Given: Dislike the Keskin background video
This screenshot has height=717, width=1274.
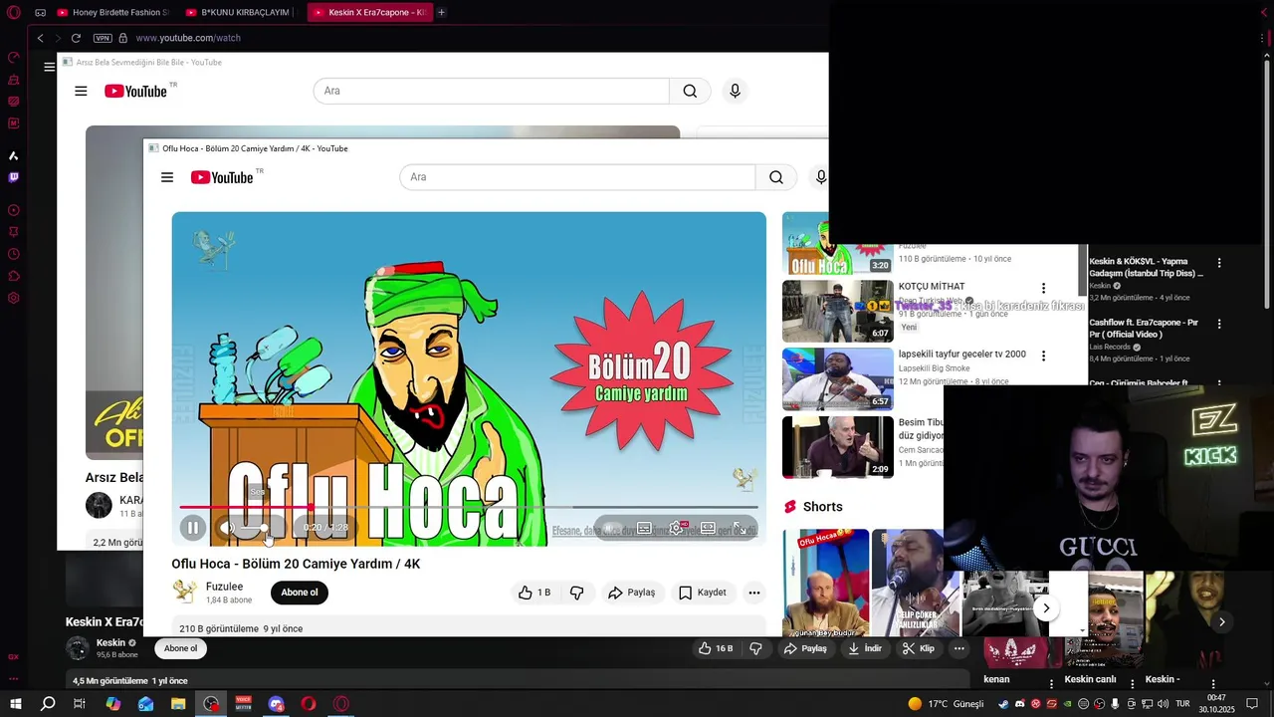Looking at the screenshot, I should tap(755, 648).
